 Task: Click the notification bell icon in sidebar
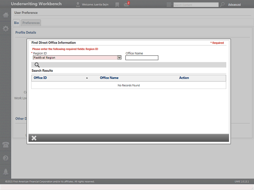click(x=6, y=172)
